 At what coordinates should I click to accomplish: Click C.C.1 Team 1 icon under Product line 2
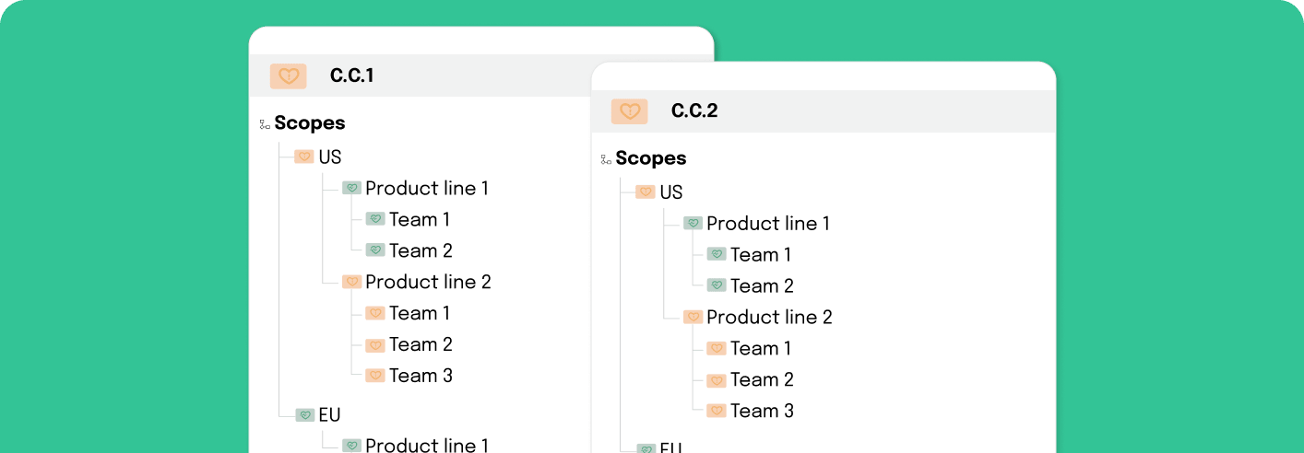(375, 313)
